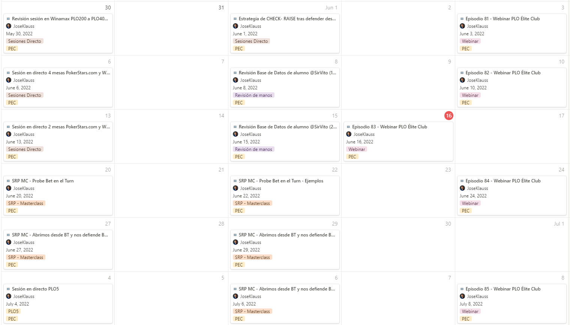Viewport: 570px width, 325px height.
Task: Click page icon of Episodio 85 Webinar card
Action: (462, 289)
